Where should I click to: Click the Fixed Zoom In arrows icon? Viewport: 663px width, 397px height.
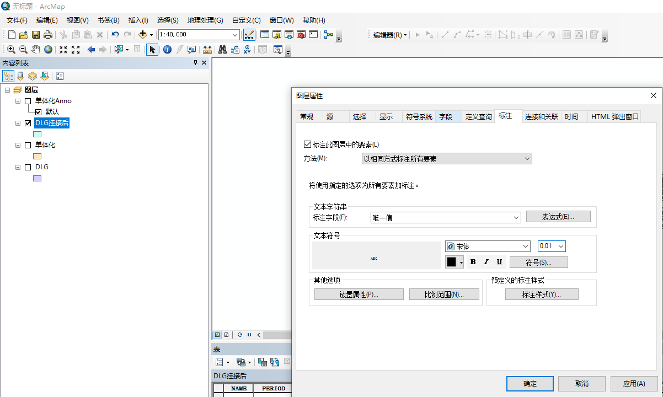(x=63, y=50)
